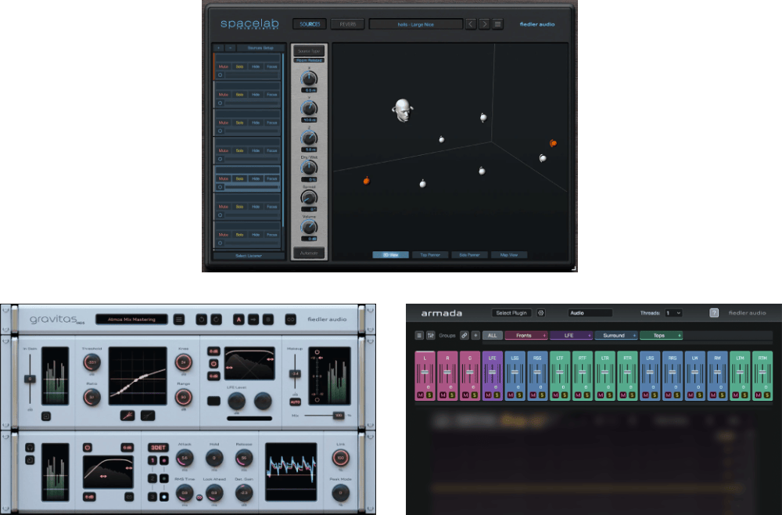Switch to SOURCES tab in Spacelab
Screen dimensions: 782x515
point(310,24)
